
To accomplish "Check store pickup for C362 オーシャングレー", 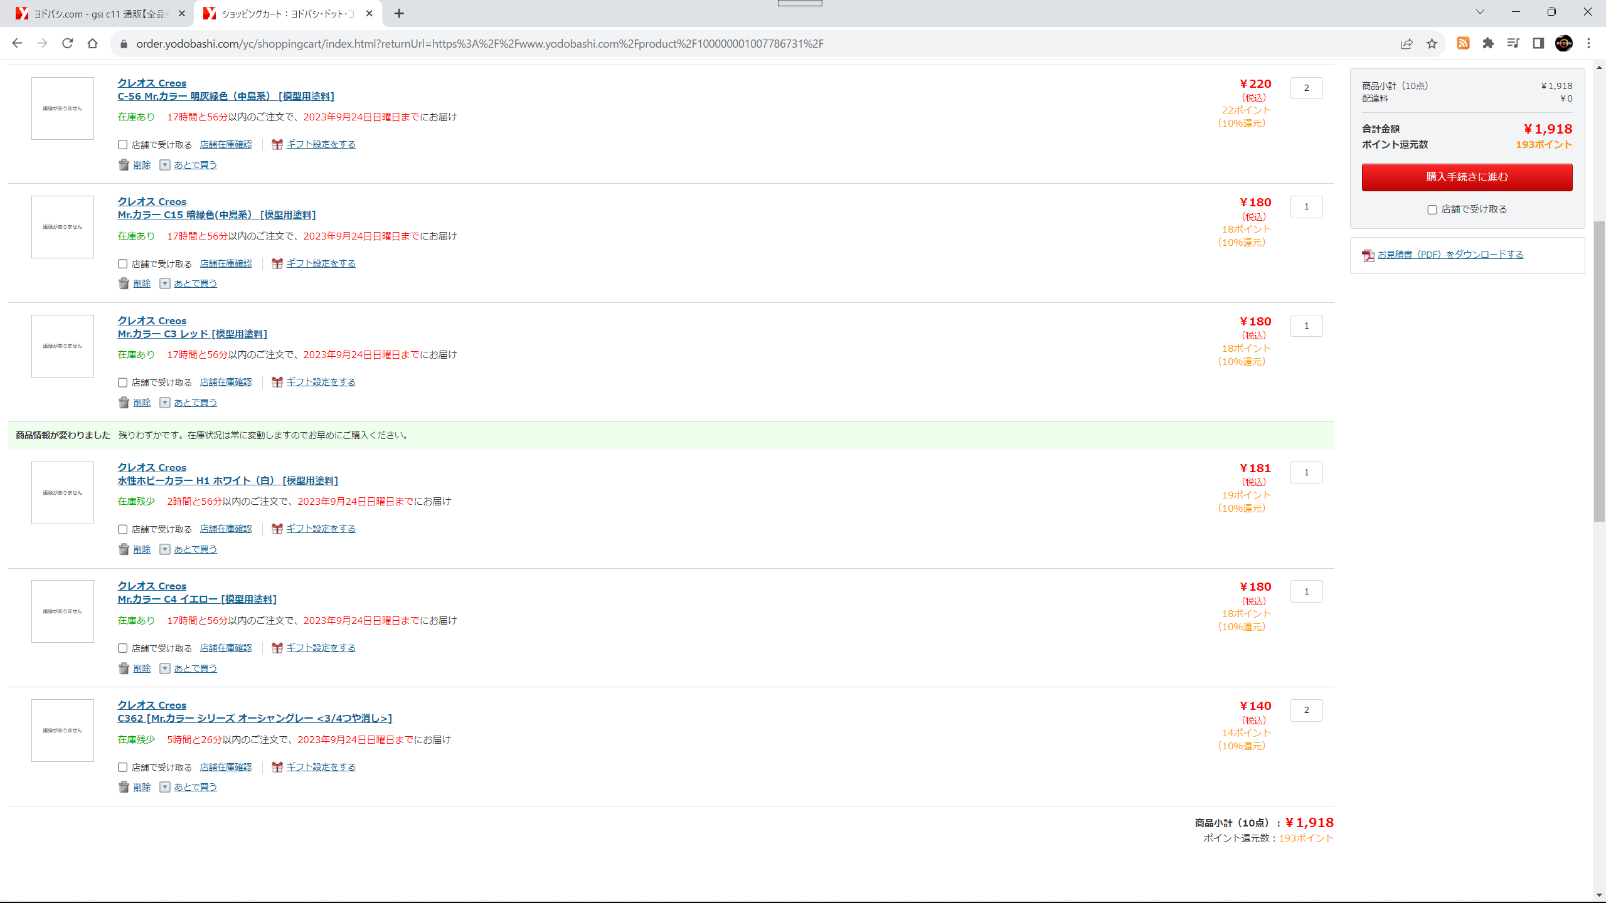I will click(123, 768).
